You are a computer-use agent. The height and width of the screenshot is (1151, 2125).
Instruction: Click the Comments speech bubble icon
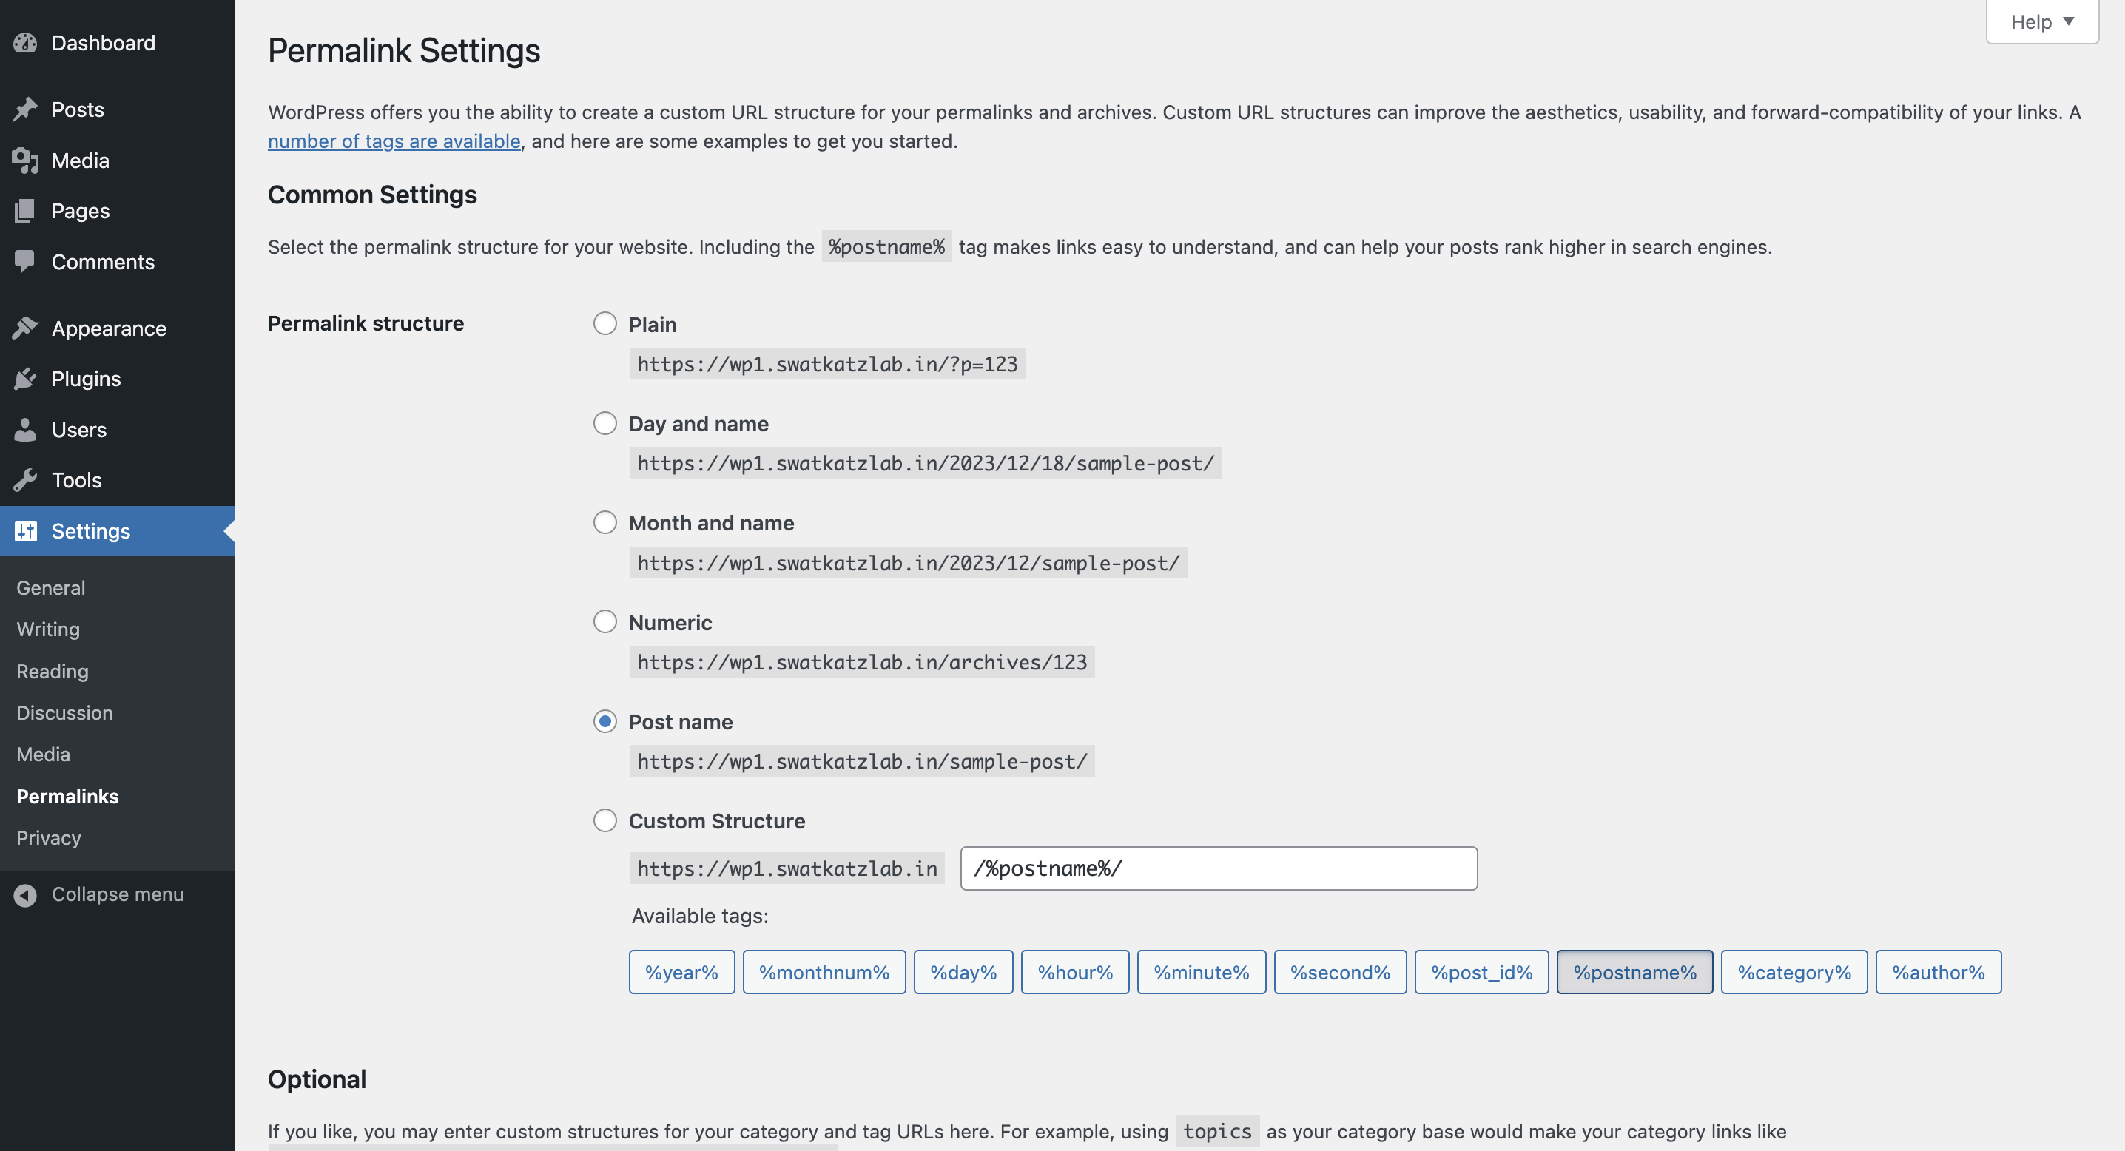coord(24,262)
